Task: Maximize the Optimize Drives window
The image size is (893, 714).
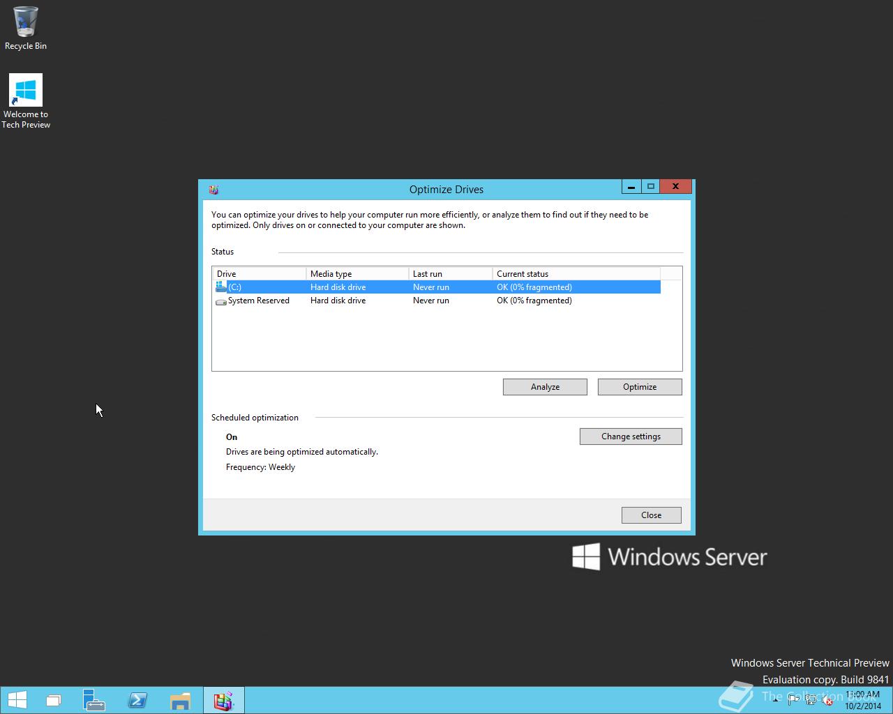Action: pos(650,187)
